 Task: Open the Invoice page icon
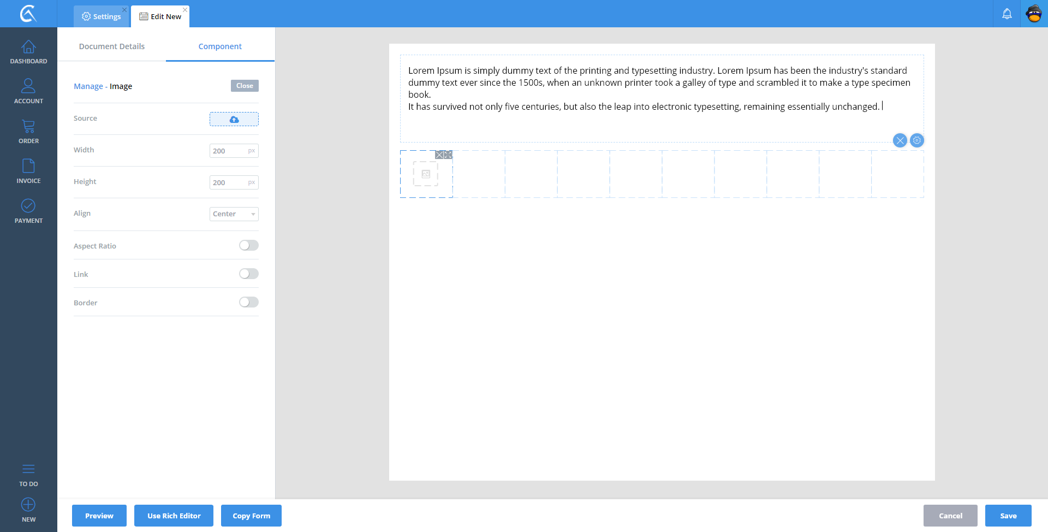(28, 172)
